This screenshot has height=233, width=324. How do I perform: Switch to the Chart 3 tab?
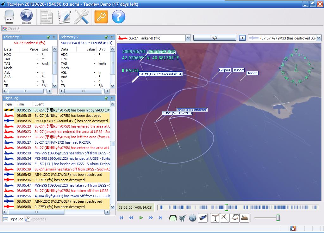(11, 29)
